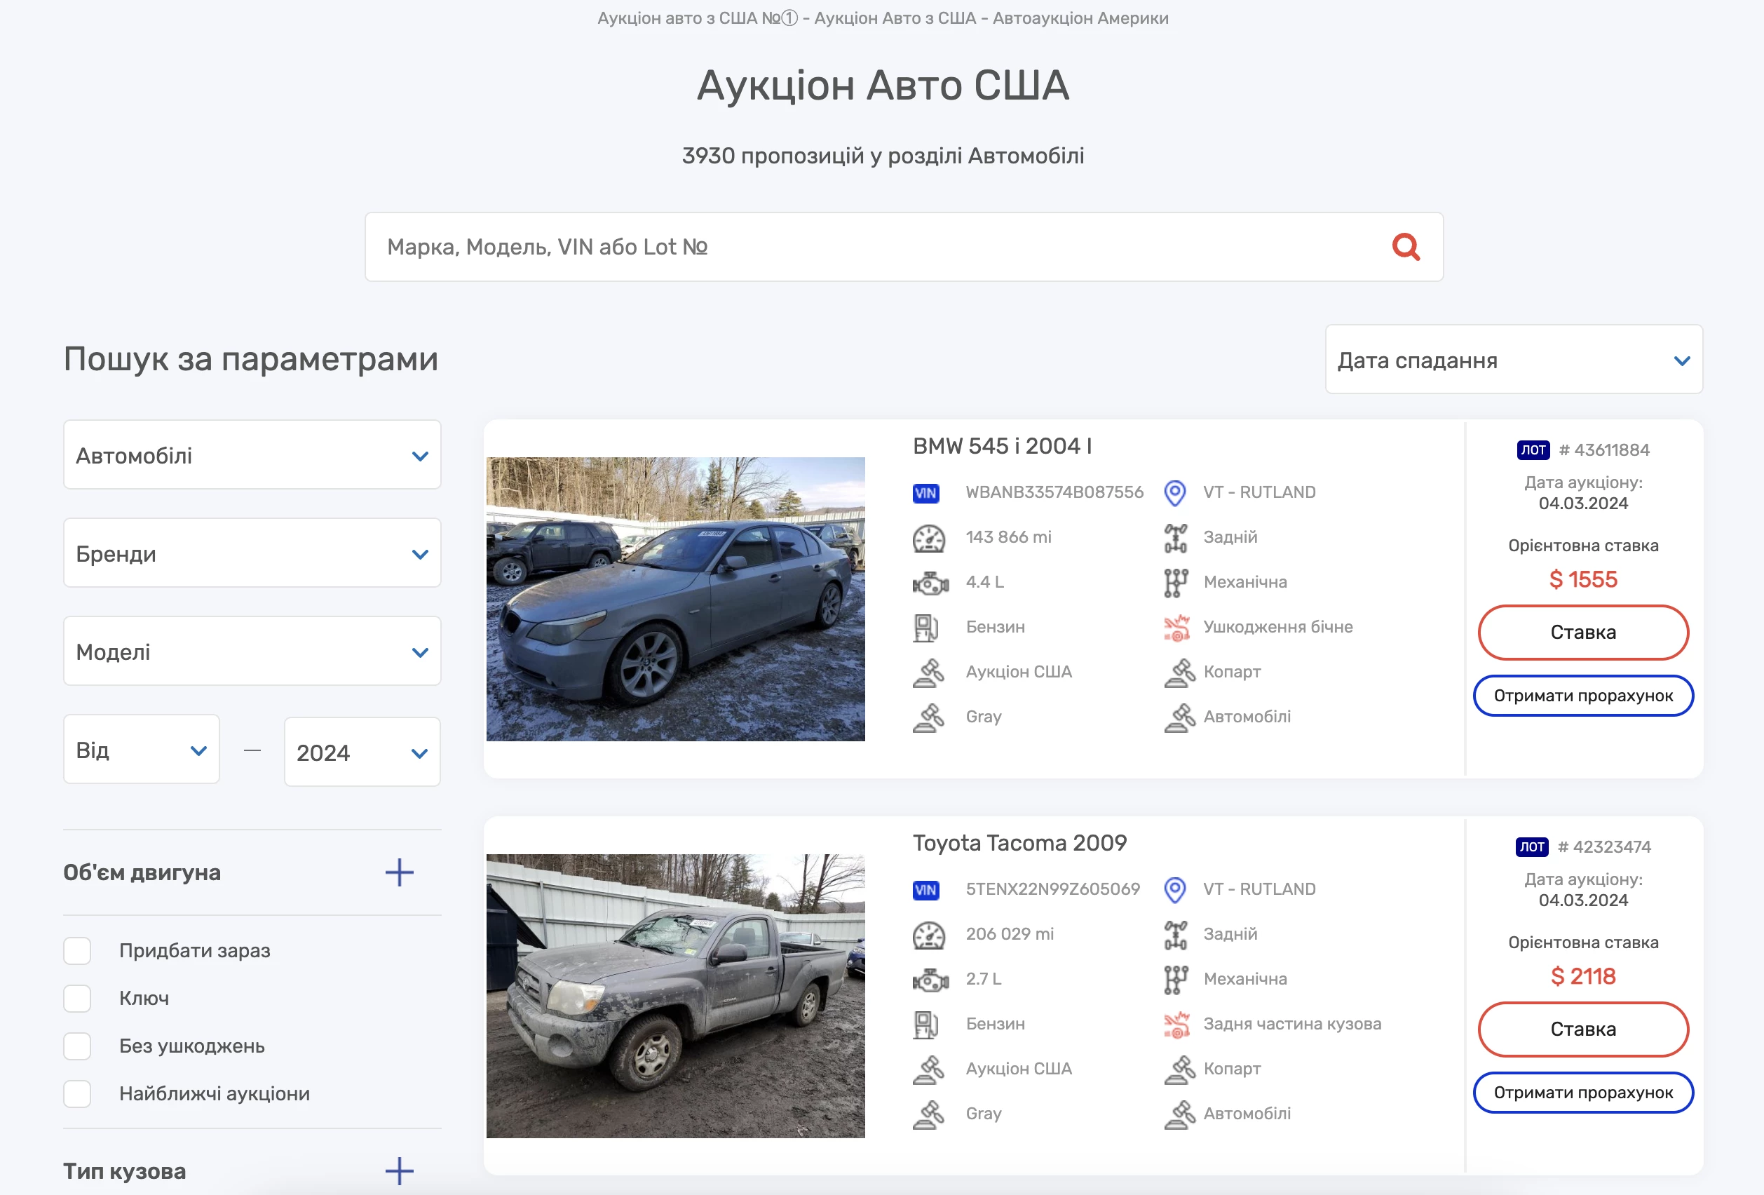The height and width of the screenshot is (1195, 1764).
Task: Open the 2024 year-to dropdown
Action: pos(362,752)
